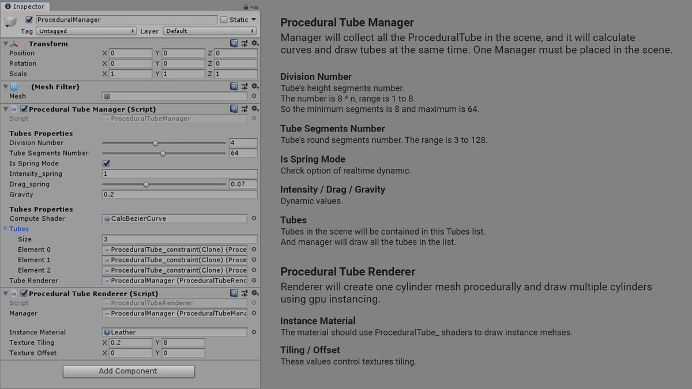Click the Texture Tiling Y field

point(183,342)
